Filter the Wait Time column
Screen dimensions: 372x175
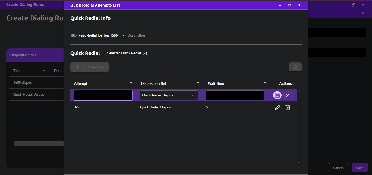[x=265, y=83]
